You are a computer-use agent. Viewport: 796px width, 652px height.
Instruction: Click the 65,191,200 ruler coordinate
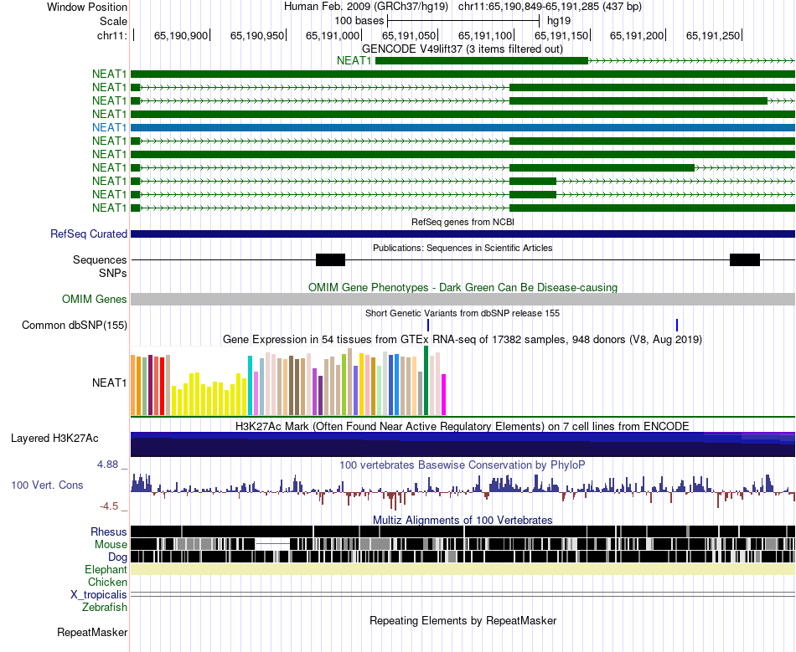[637, 35]
